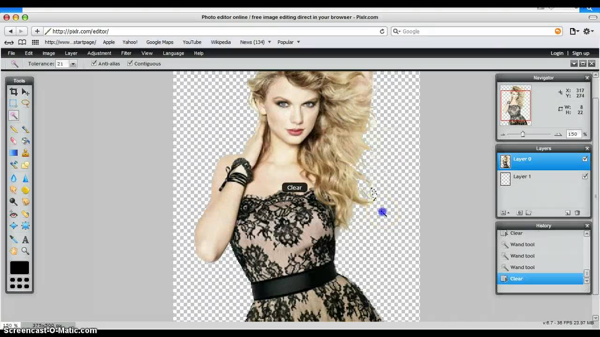Select the Smudge tool
The image size is (600, 337).
click(14, 190)
